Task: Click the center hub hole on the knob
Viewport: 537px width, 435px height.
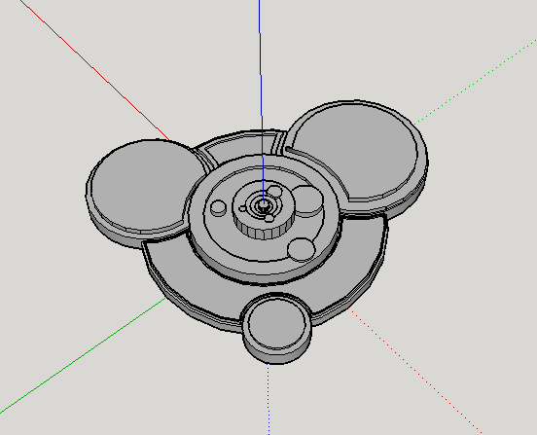Action: click(x=264, y=204)
